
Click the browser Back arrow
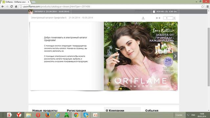pos(3,7)
